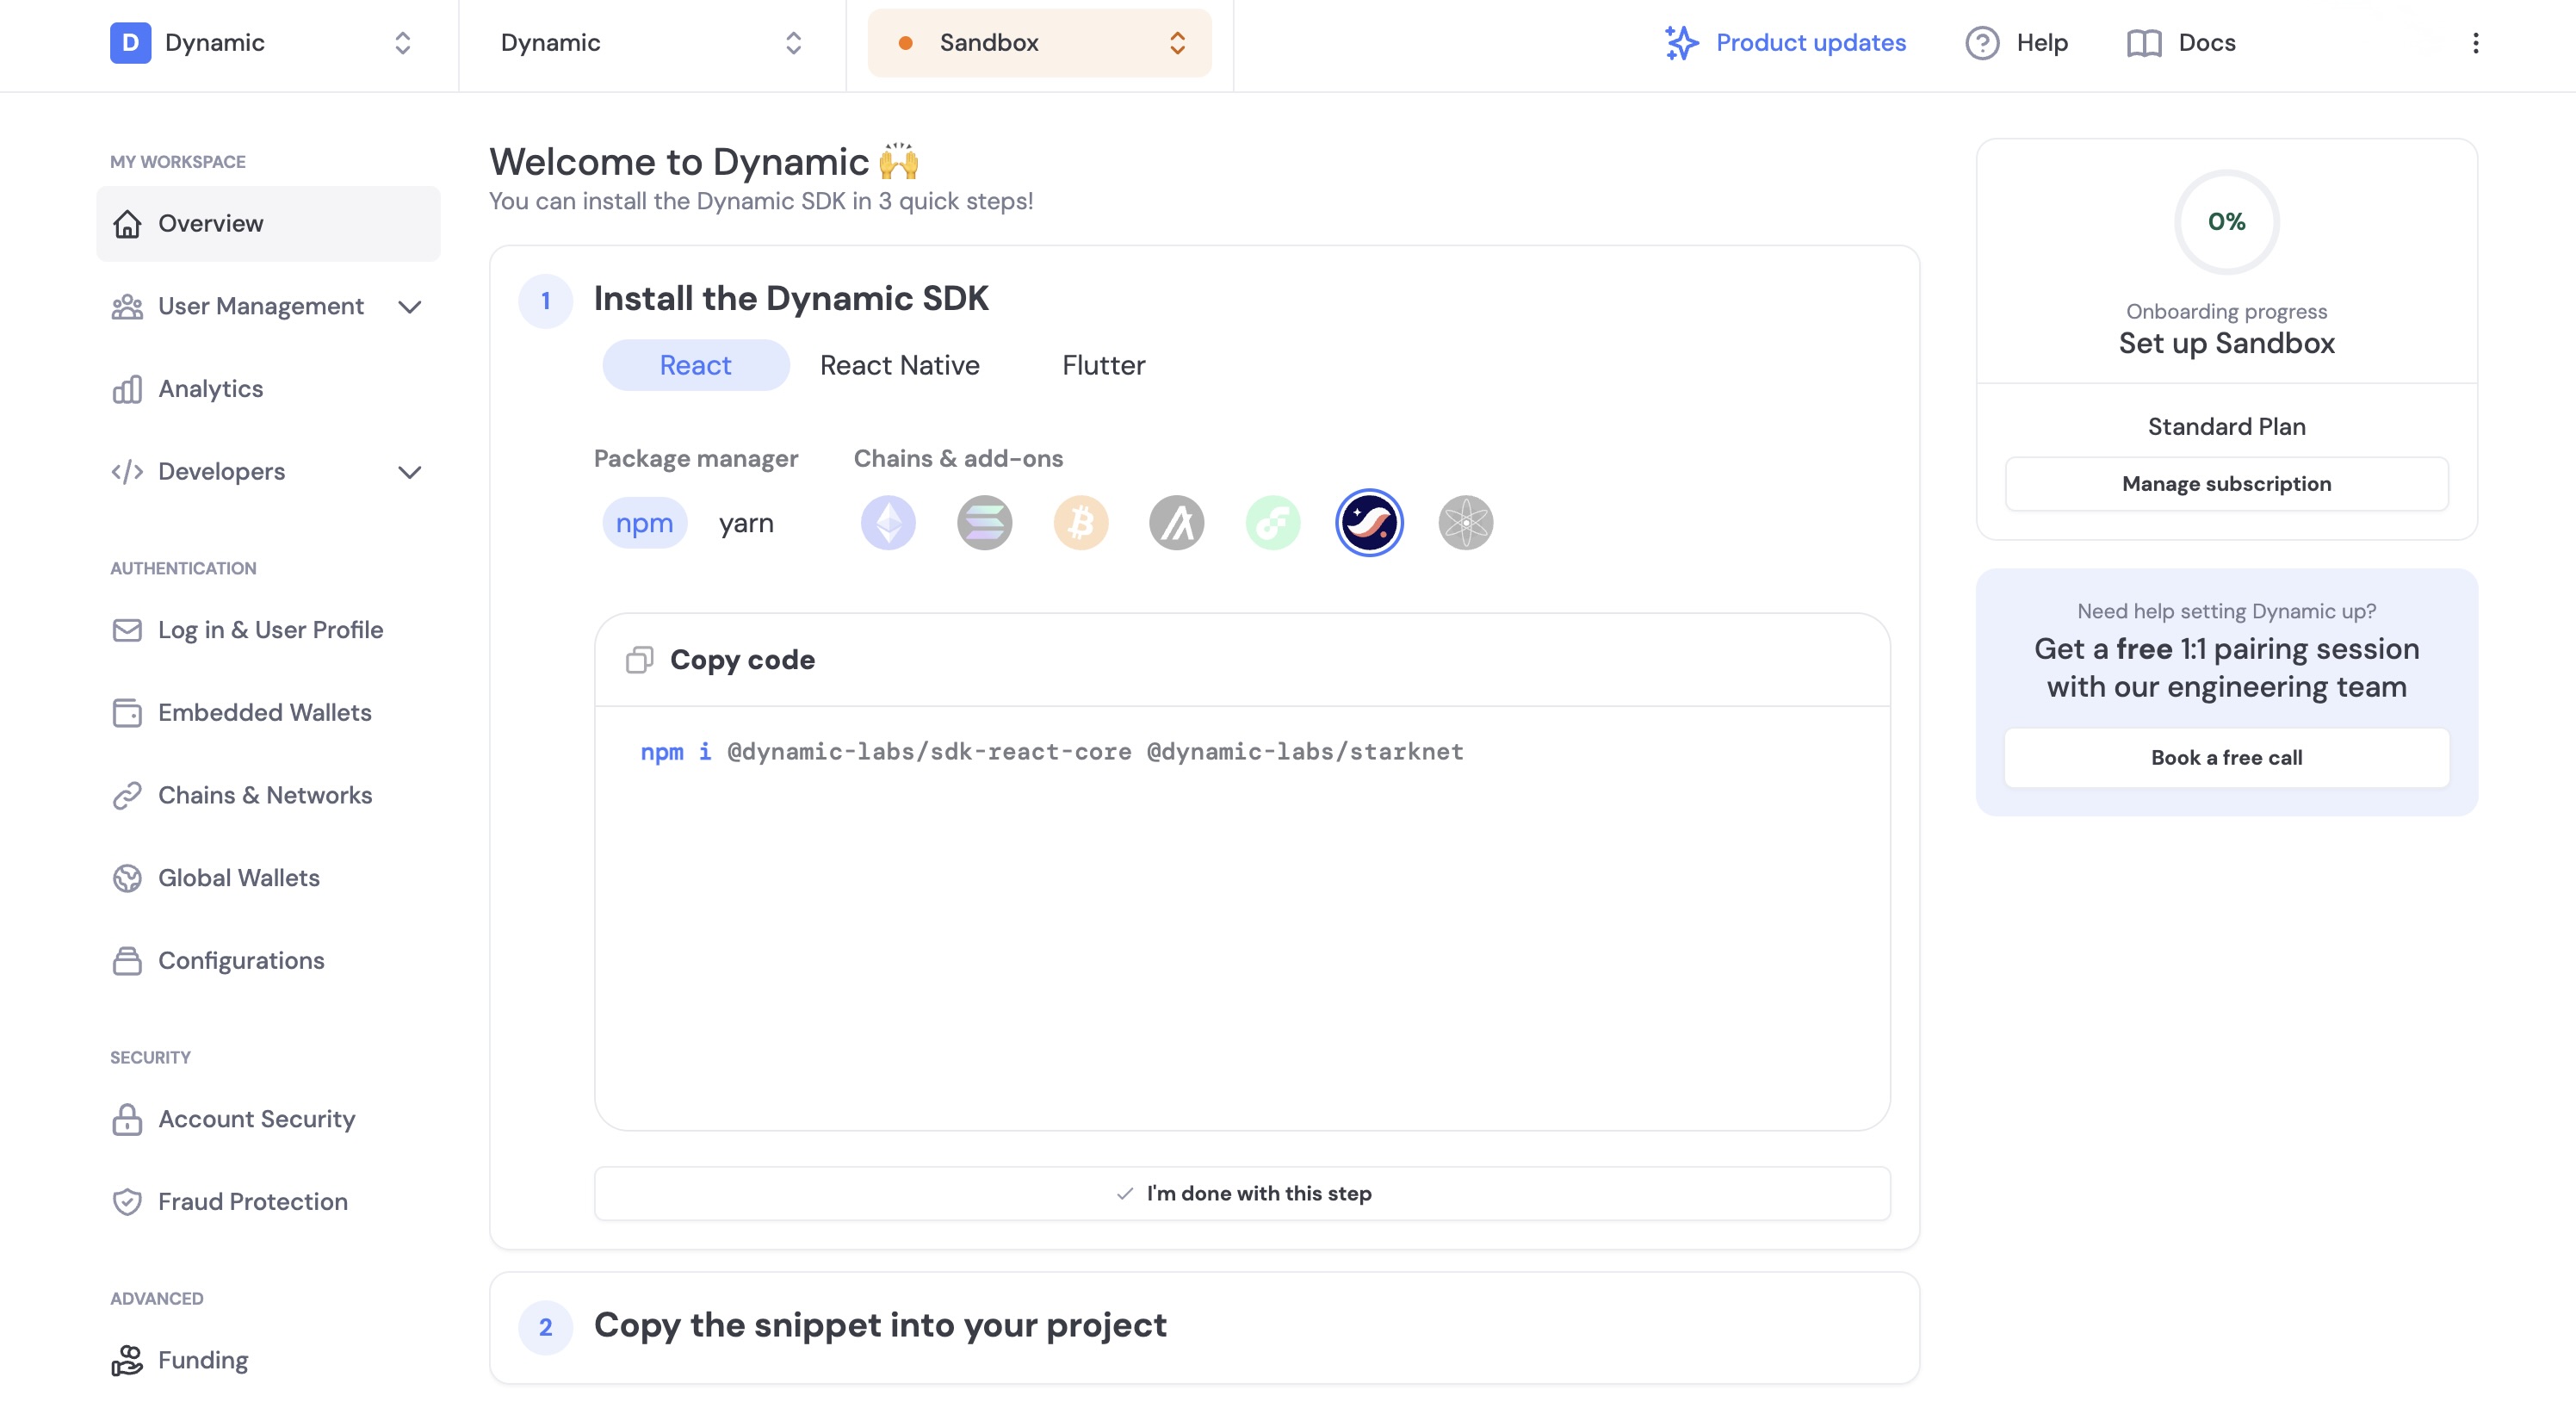Viewport: 2576px width, 1402px height.
Task: Click the Configurations icon
Action: [127, 961]
